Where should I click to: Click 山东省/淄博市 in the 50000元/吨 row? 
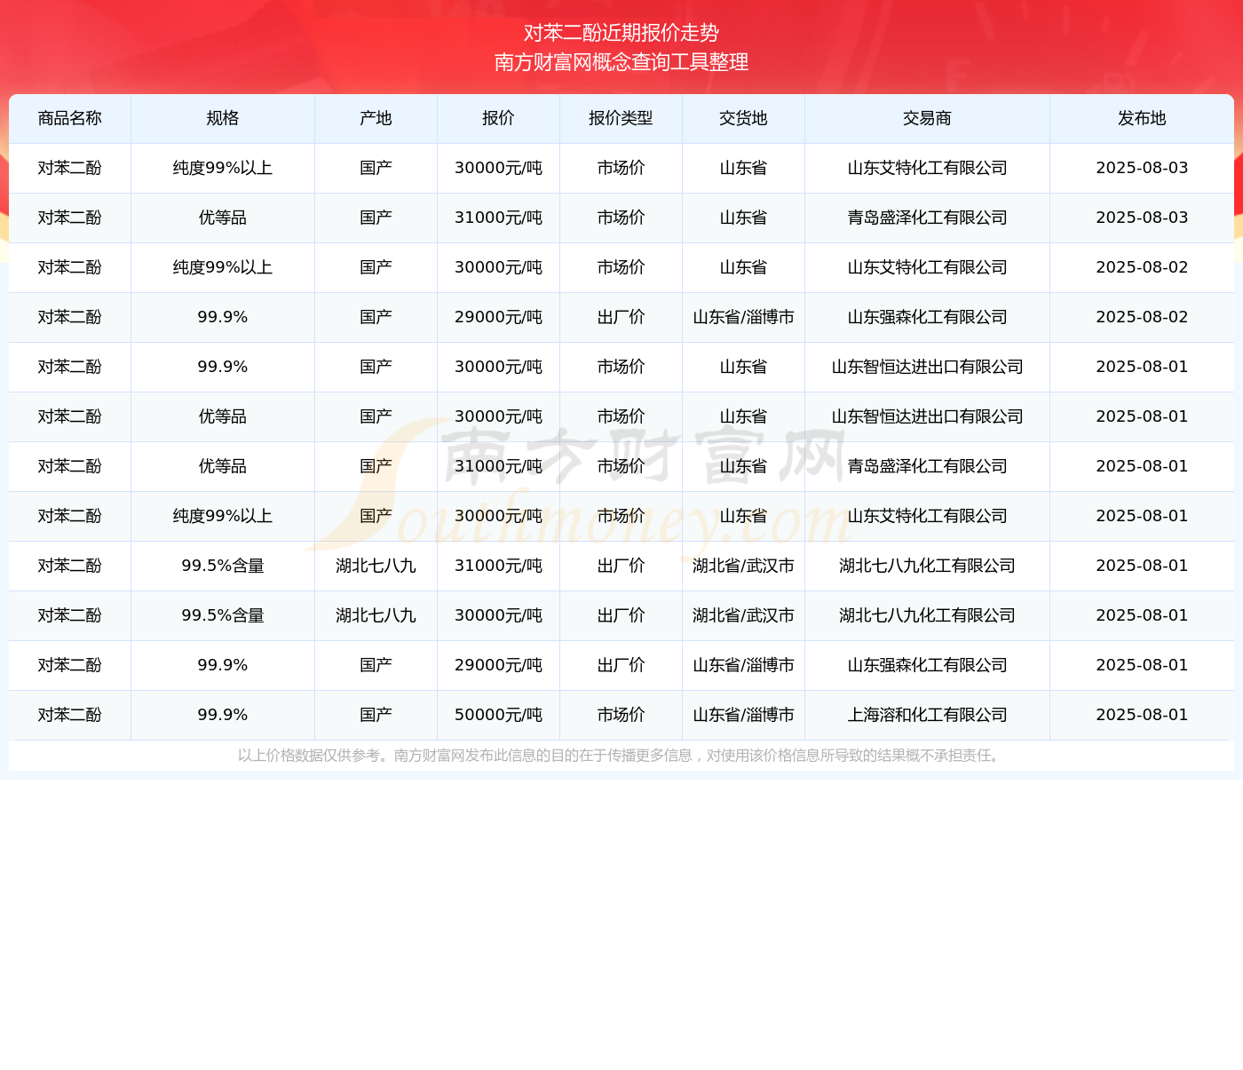[743, 715]
